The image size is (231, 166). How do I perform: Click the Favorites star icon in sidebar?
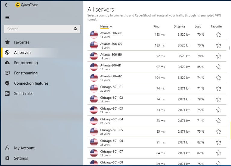[7, 42]
